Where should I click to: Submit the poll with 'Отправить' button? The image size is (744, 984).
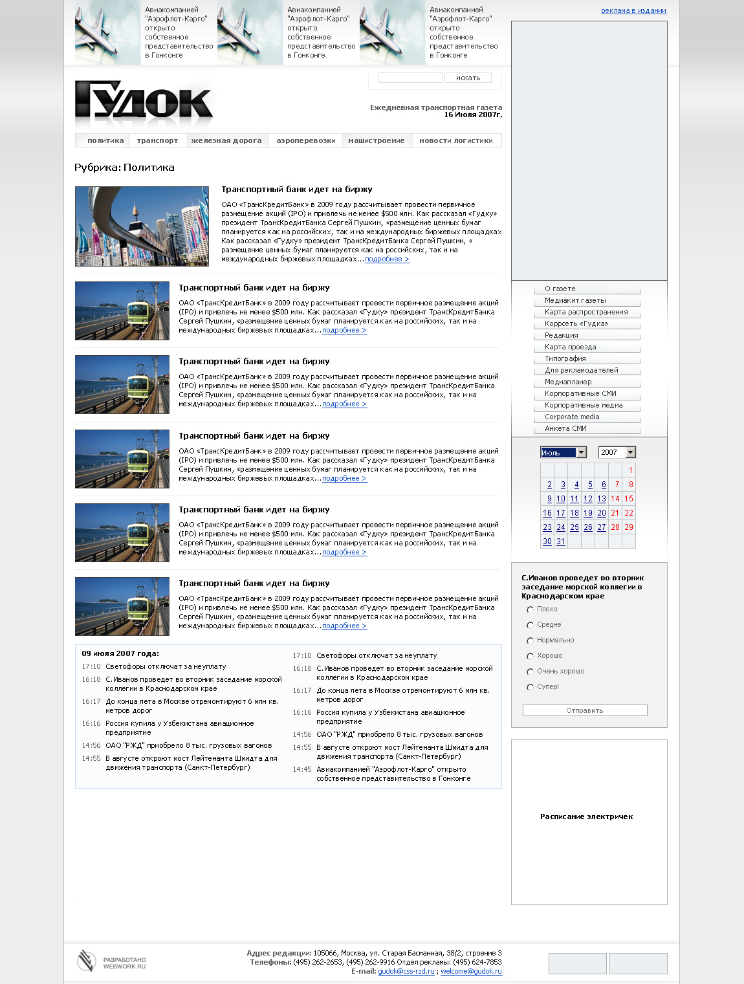tap(585, 710)
